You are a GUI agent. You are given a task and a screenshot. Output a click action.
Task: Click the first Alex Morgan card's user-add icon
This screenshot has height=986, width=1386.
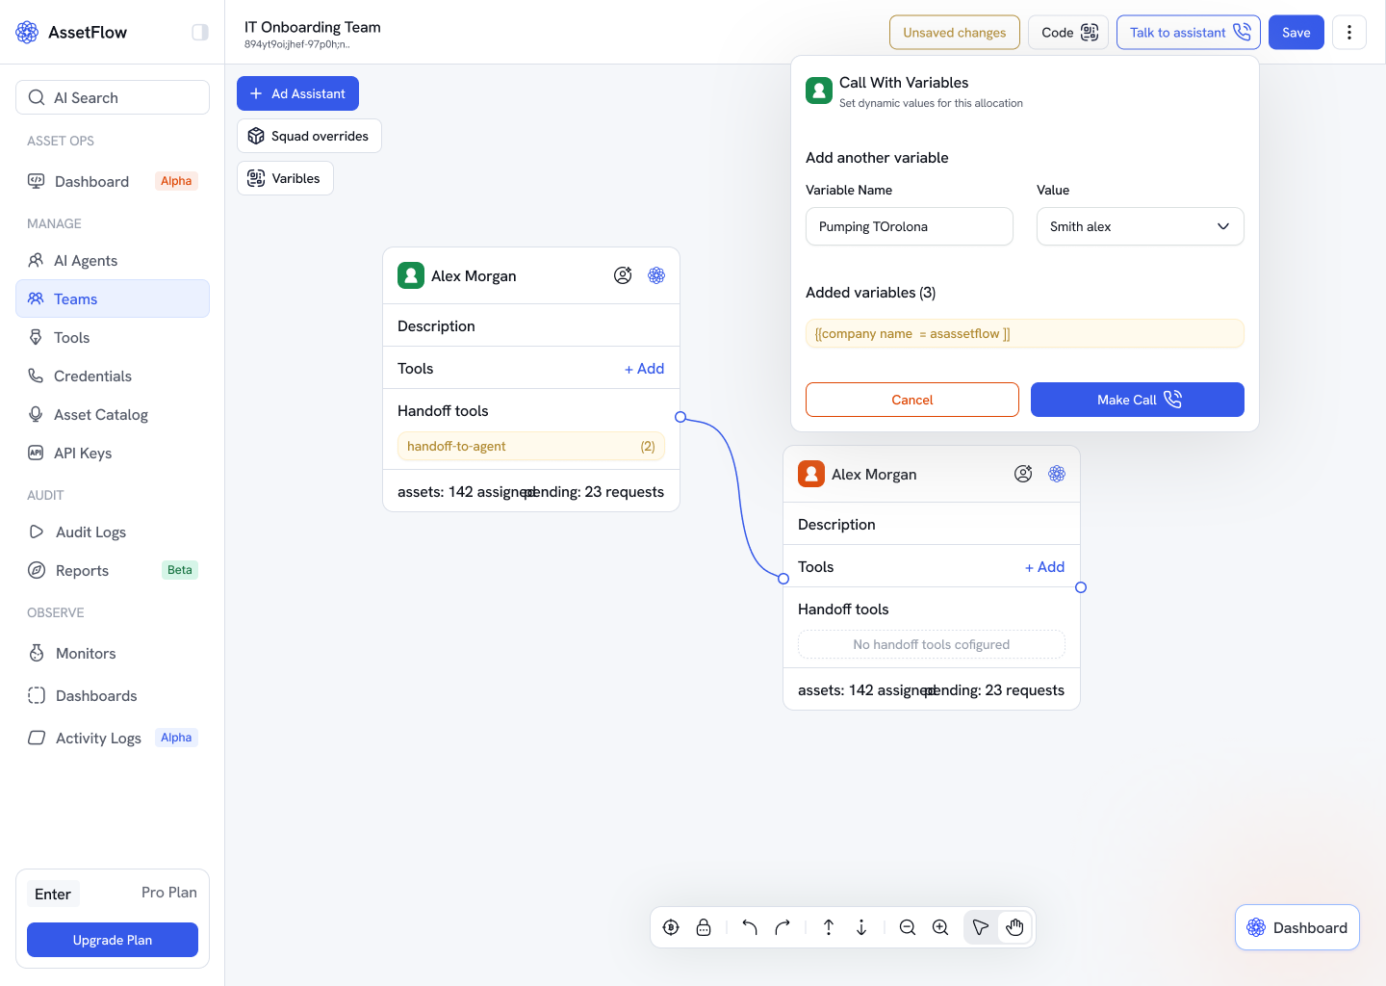(623, 275)
